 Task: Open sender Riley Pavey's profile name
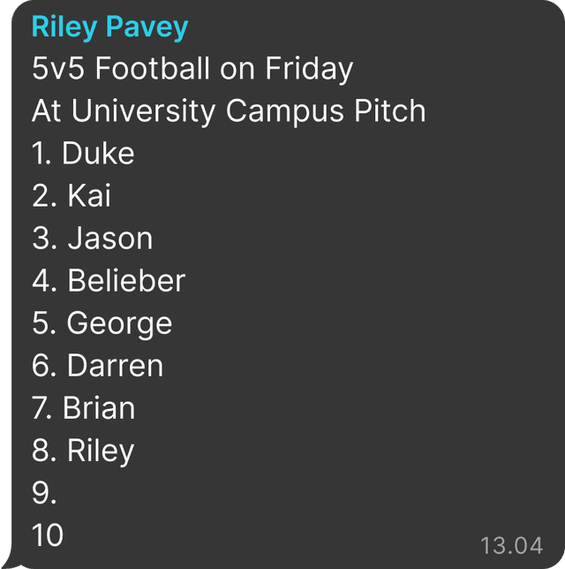(109, 27)
